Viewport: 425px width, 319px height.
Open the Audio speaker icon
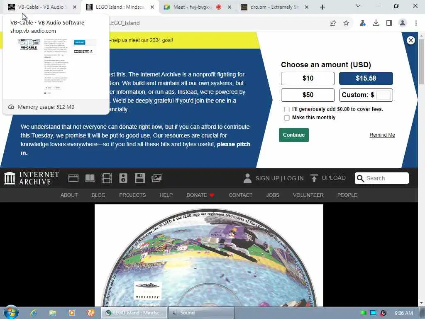[x=123, y=178]
